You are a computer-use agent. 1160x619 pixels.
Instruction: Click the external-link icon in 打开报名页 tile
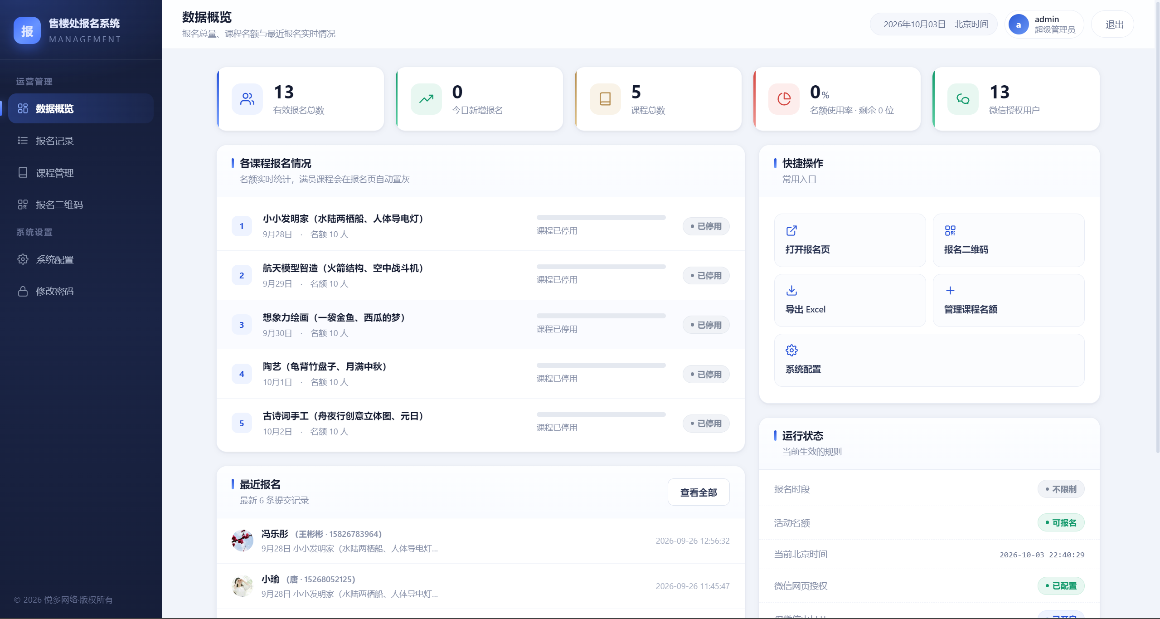pyautogui.click(x=791, y=230)
